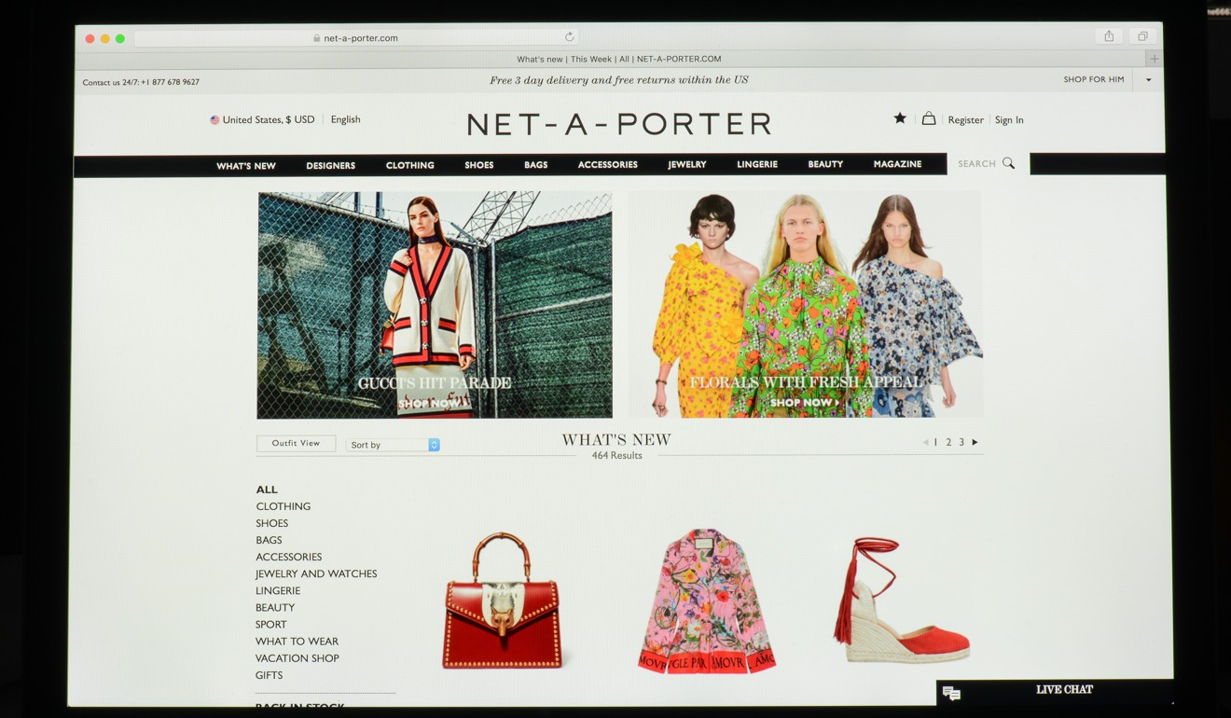Open the Designers menu

[x=331, y=166]
